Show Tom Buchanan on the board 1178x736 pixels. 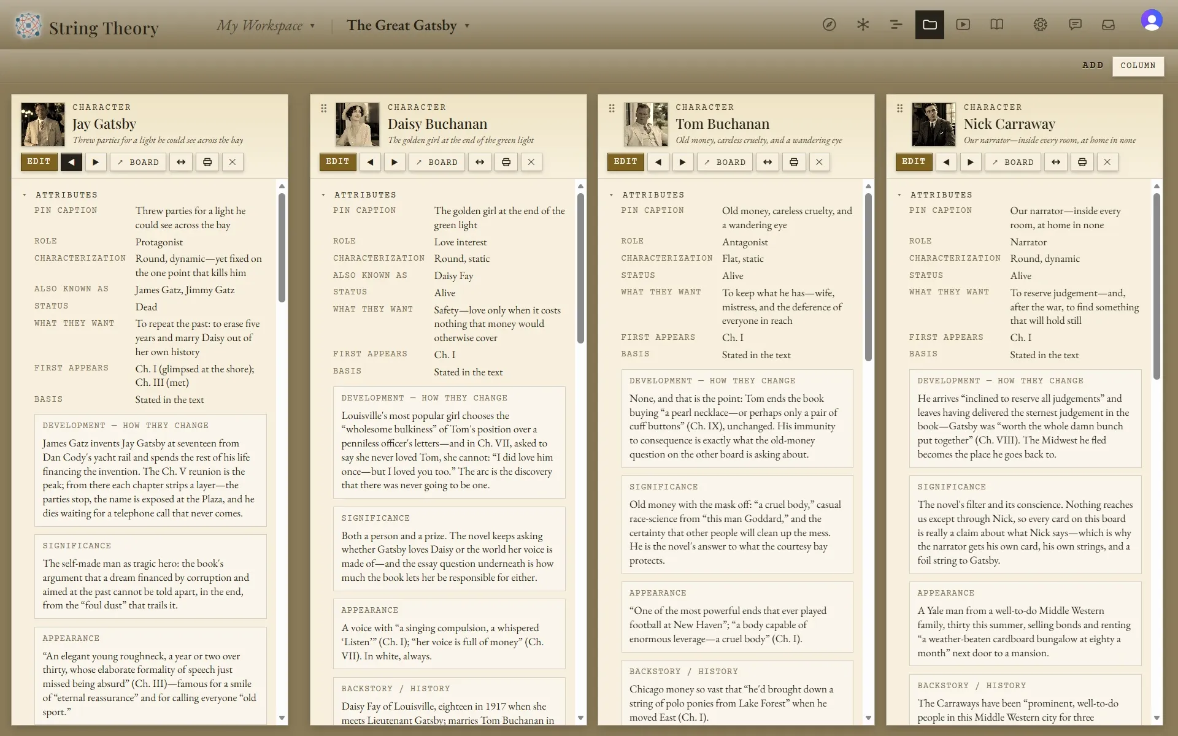click(x=725, y=162)
